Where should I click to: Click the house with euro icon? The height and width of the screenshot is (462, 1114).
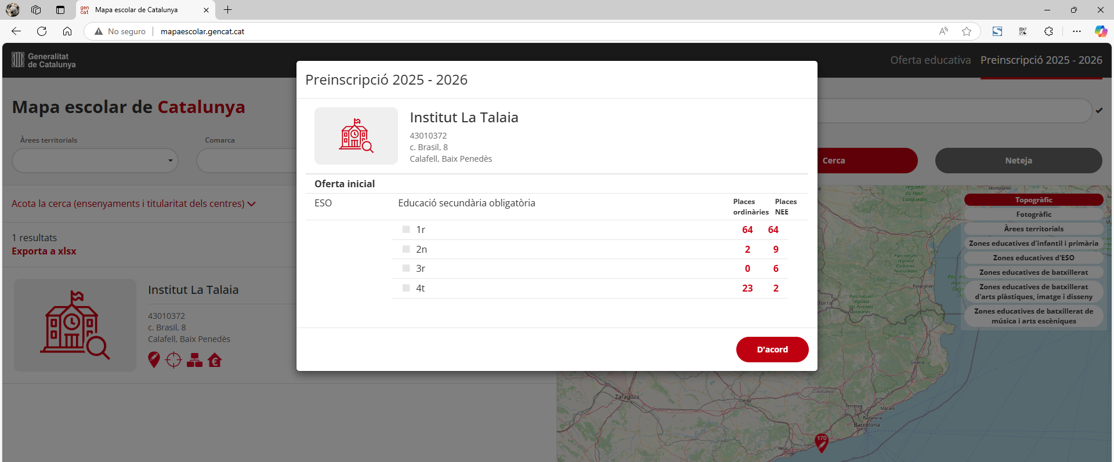tap(215, 360)
